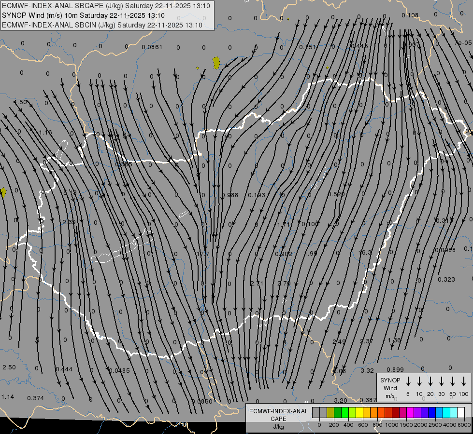Image resolution: width=473 pixels, height=434 pixels.
Task: Click the 0.899 value on the map
Action: (x=395, y=369)
